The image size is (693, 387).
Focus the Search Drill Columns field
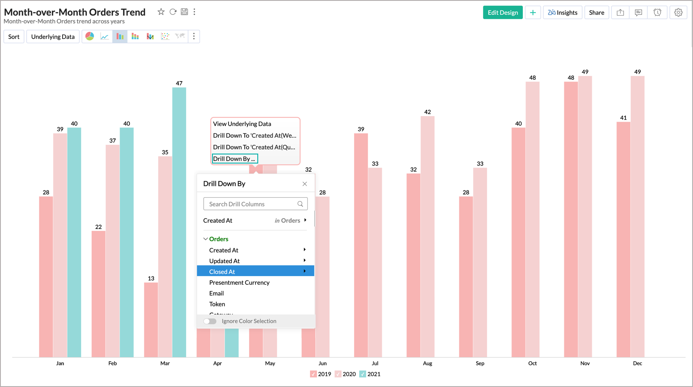(251, 204)
